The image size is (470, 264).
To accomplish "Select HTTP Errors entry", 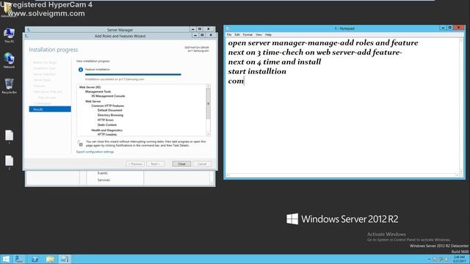I will click(x=106, y=120).
